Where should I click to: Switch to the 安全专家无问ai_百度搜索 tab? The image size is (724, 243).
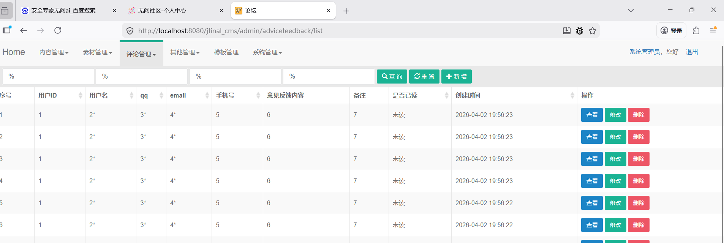68,11
